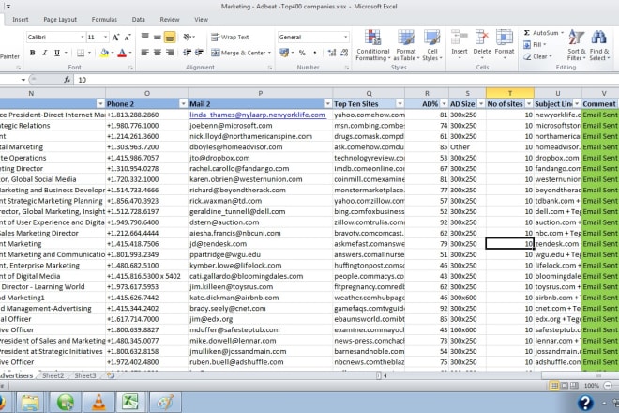This screenshot has height=413, width=619.
Task: Switch to the Page Layout ribbon tab
Action: point(60,19)
